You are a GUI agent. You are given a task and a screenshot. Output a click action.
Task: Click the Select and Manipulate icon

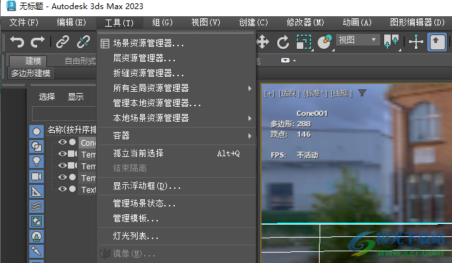[x=416, y=42]
